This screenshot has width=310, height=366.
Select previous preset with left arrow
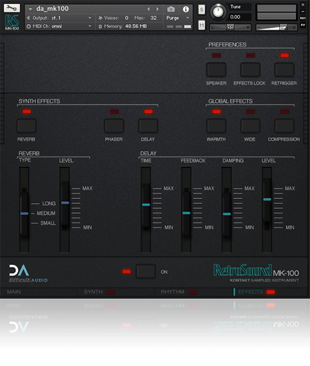(149, 9)
